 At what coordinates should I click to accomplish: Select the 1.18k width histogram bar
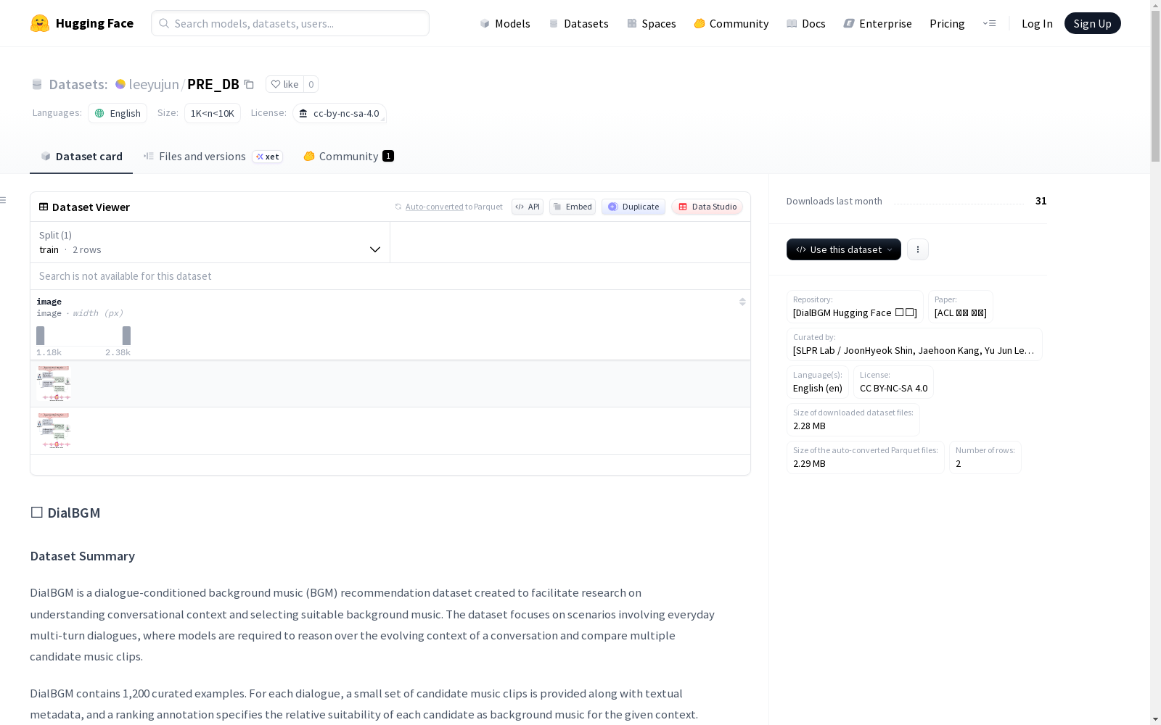(x=41, y=336)
